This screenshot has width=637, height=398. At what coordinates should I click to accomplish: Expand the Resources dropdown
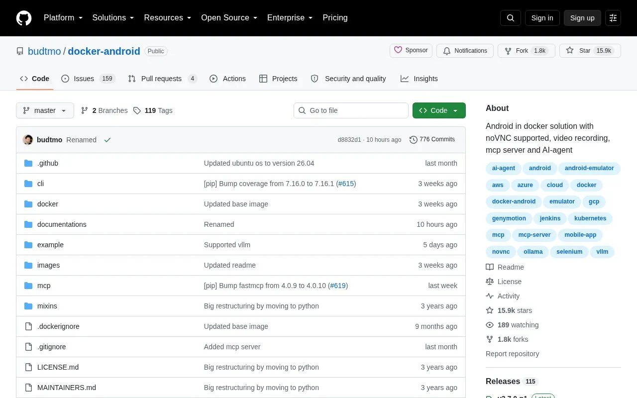pyautogui.click(x=168, y=18)
